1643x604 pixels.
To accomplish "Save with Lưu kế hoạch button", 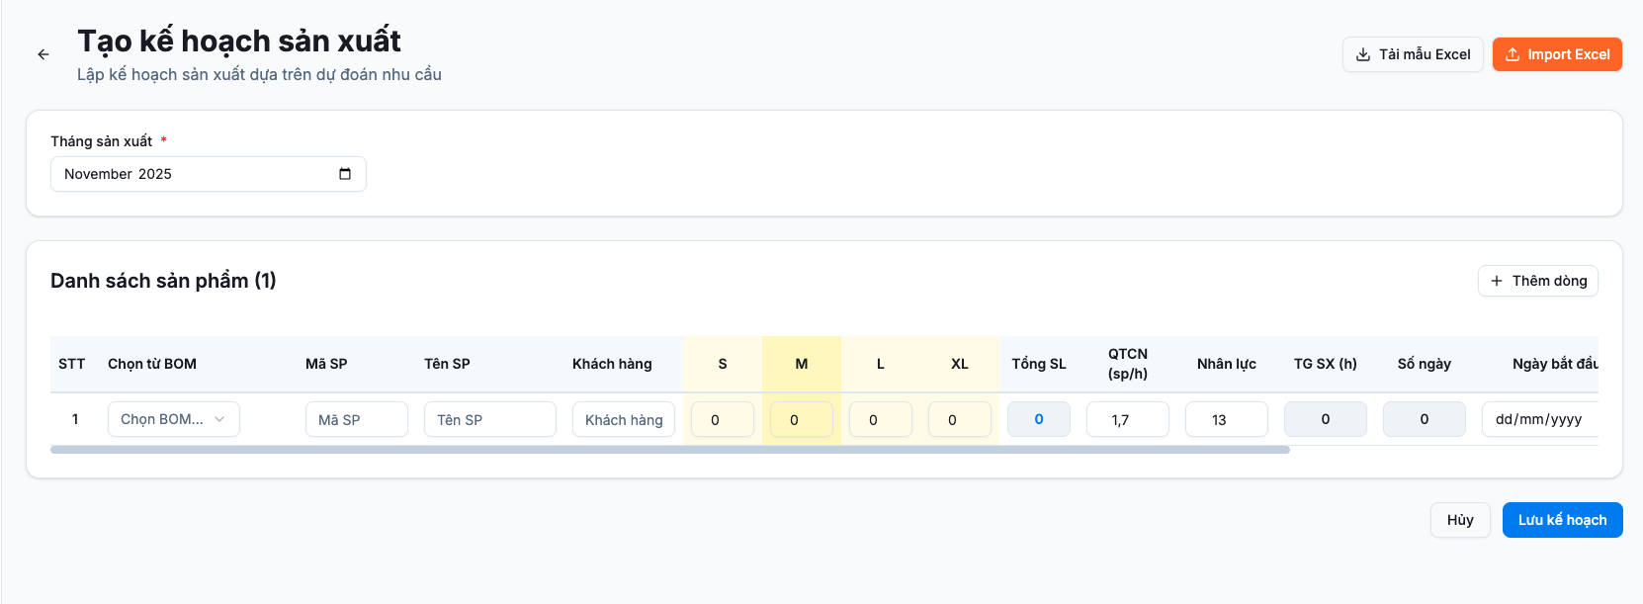I will click(x=1562, y=520).
